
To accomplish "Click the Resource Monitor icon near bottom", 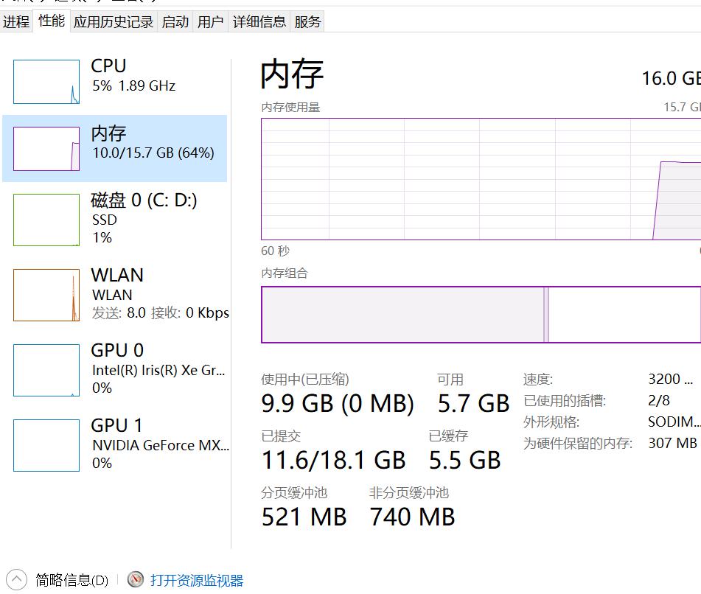I will tap(135, 579).
